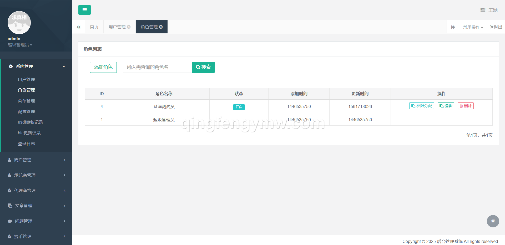Close the 用户管理 tab using its X icon
The width and height of the screenshot is (505, 245).
click(x=129, y=27)
